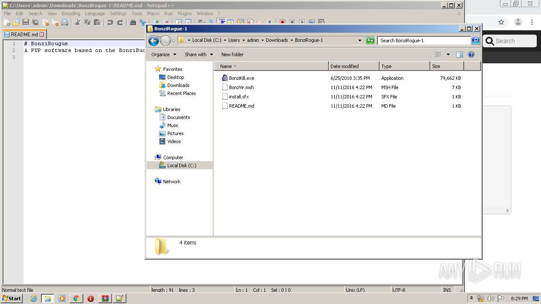541x304 pixels.
Task: Select BonzVir.msh file
Action: [241, 87]
